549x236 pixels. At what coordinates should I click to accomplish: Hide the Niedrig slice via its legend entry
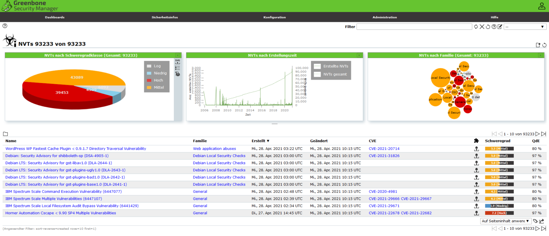[x=157, y=73]
